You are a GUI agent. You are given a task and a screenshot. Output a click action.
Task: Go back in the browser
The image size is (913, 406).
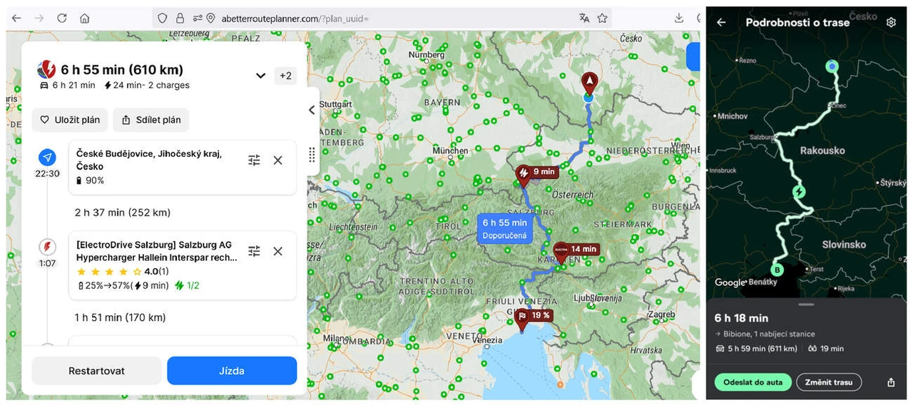[16, 19]
